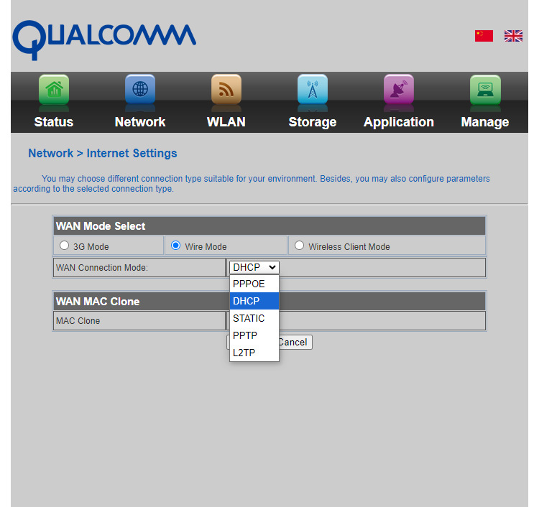Viewport: 534px width, 507px height.
Task: Switch language with the Chinese flag
Action: [484, 36]
